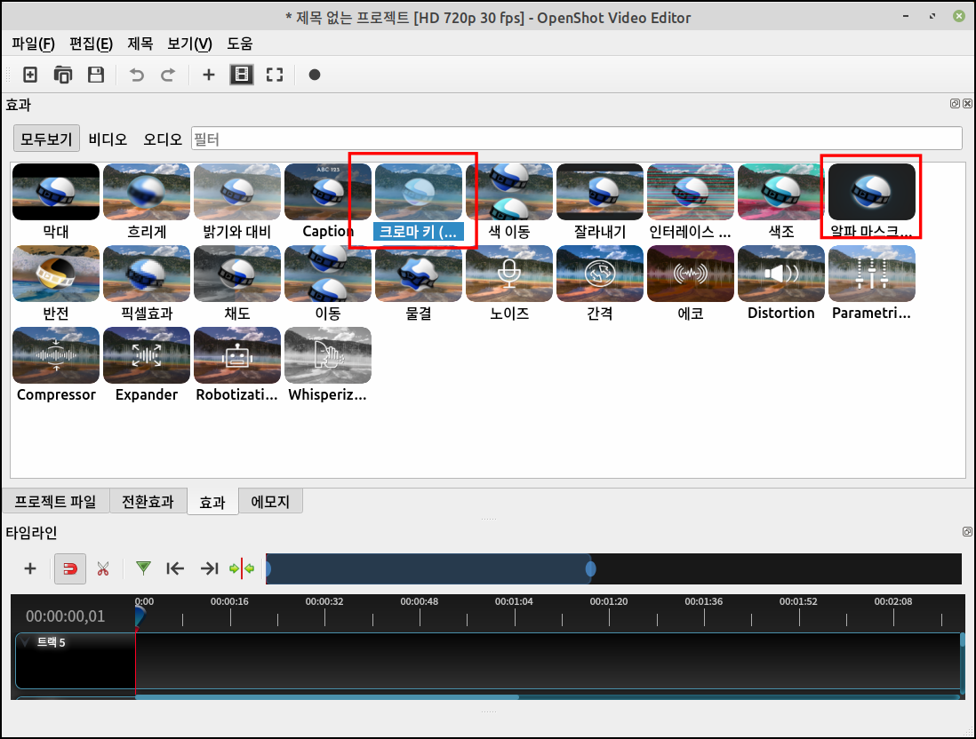Select the 픽셀효과 effect
The width and height of the screenshot is (976, 739).
click(x=147, y=283)
